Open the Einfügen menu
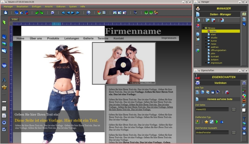This screenshot has width=249, height=144. (36, 7)
